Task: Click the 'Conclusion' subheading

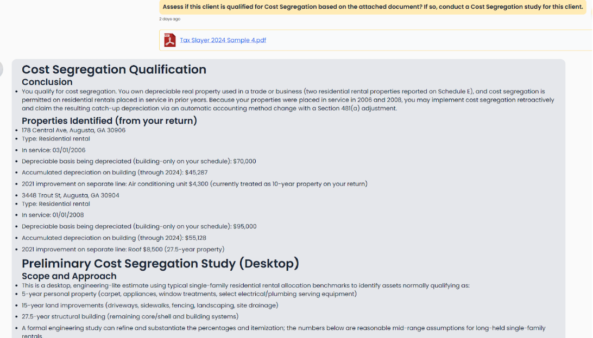Action: (x=47, y=82)
